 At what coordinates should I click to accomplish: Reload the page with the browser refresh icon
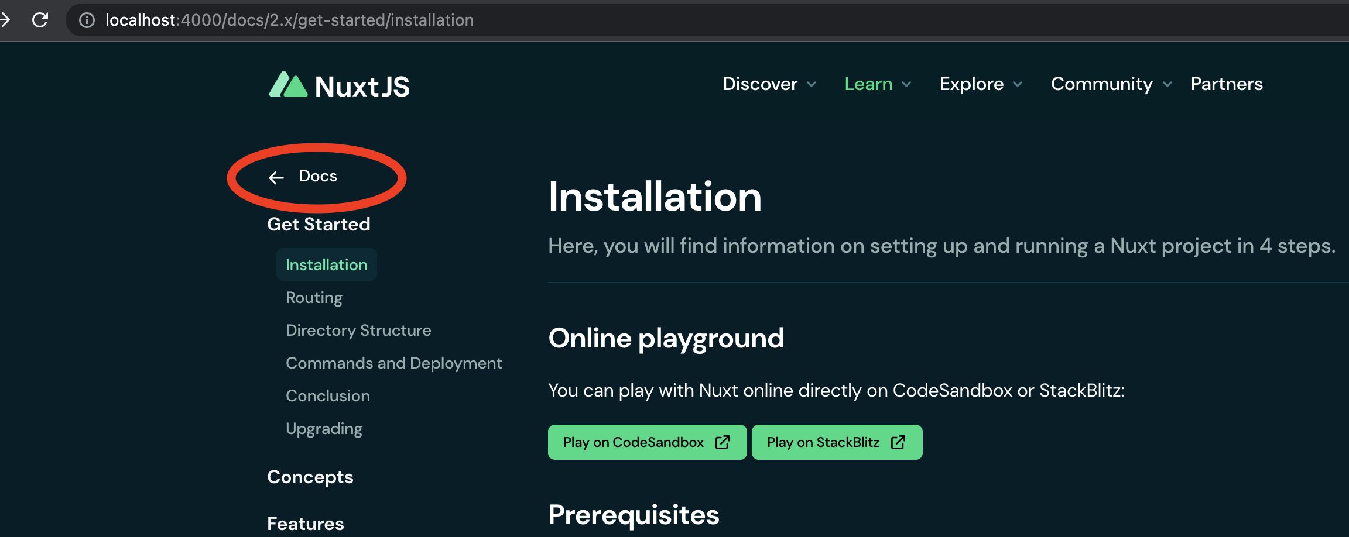coord(40,20)
